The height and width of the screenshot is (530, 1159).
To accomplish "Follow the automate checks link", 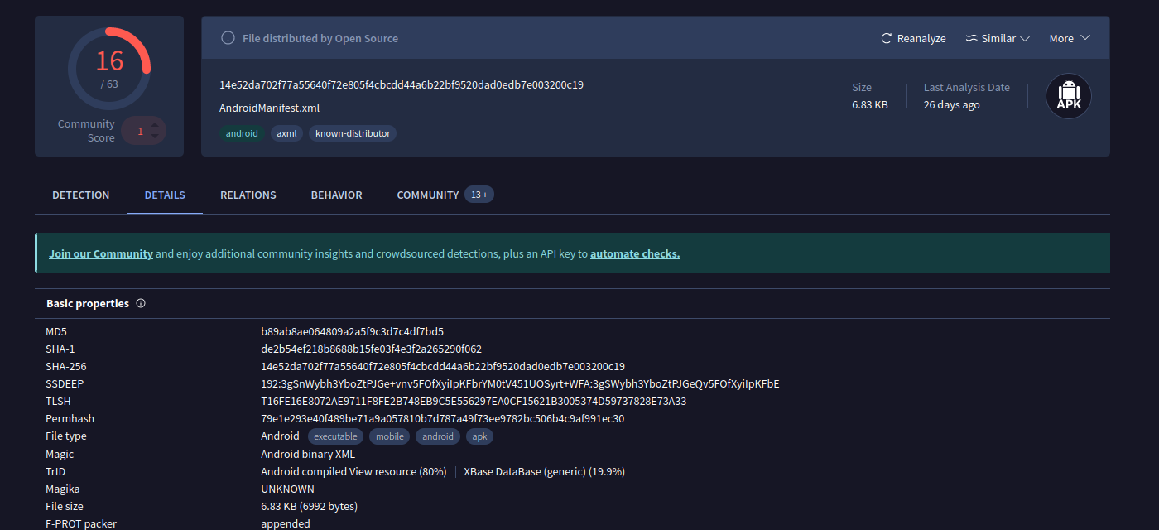I will pyautogui.click(x=635, y=254).
